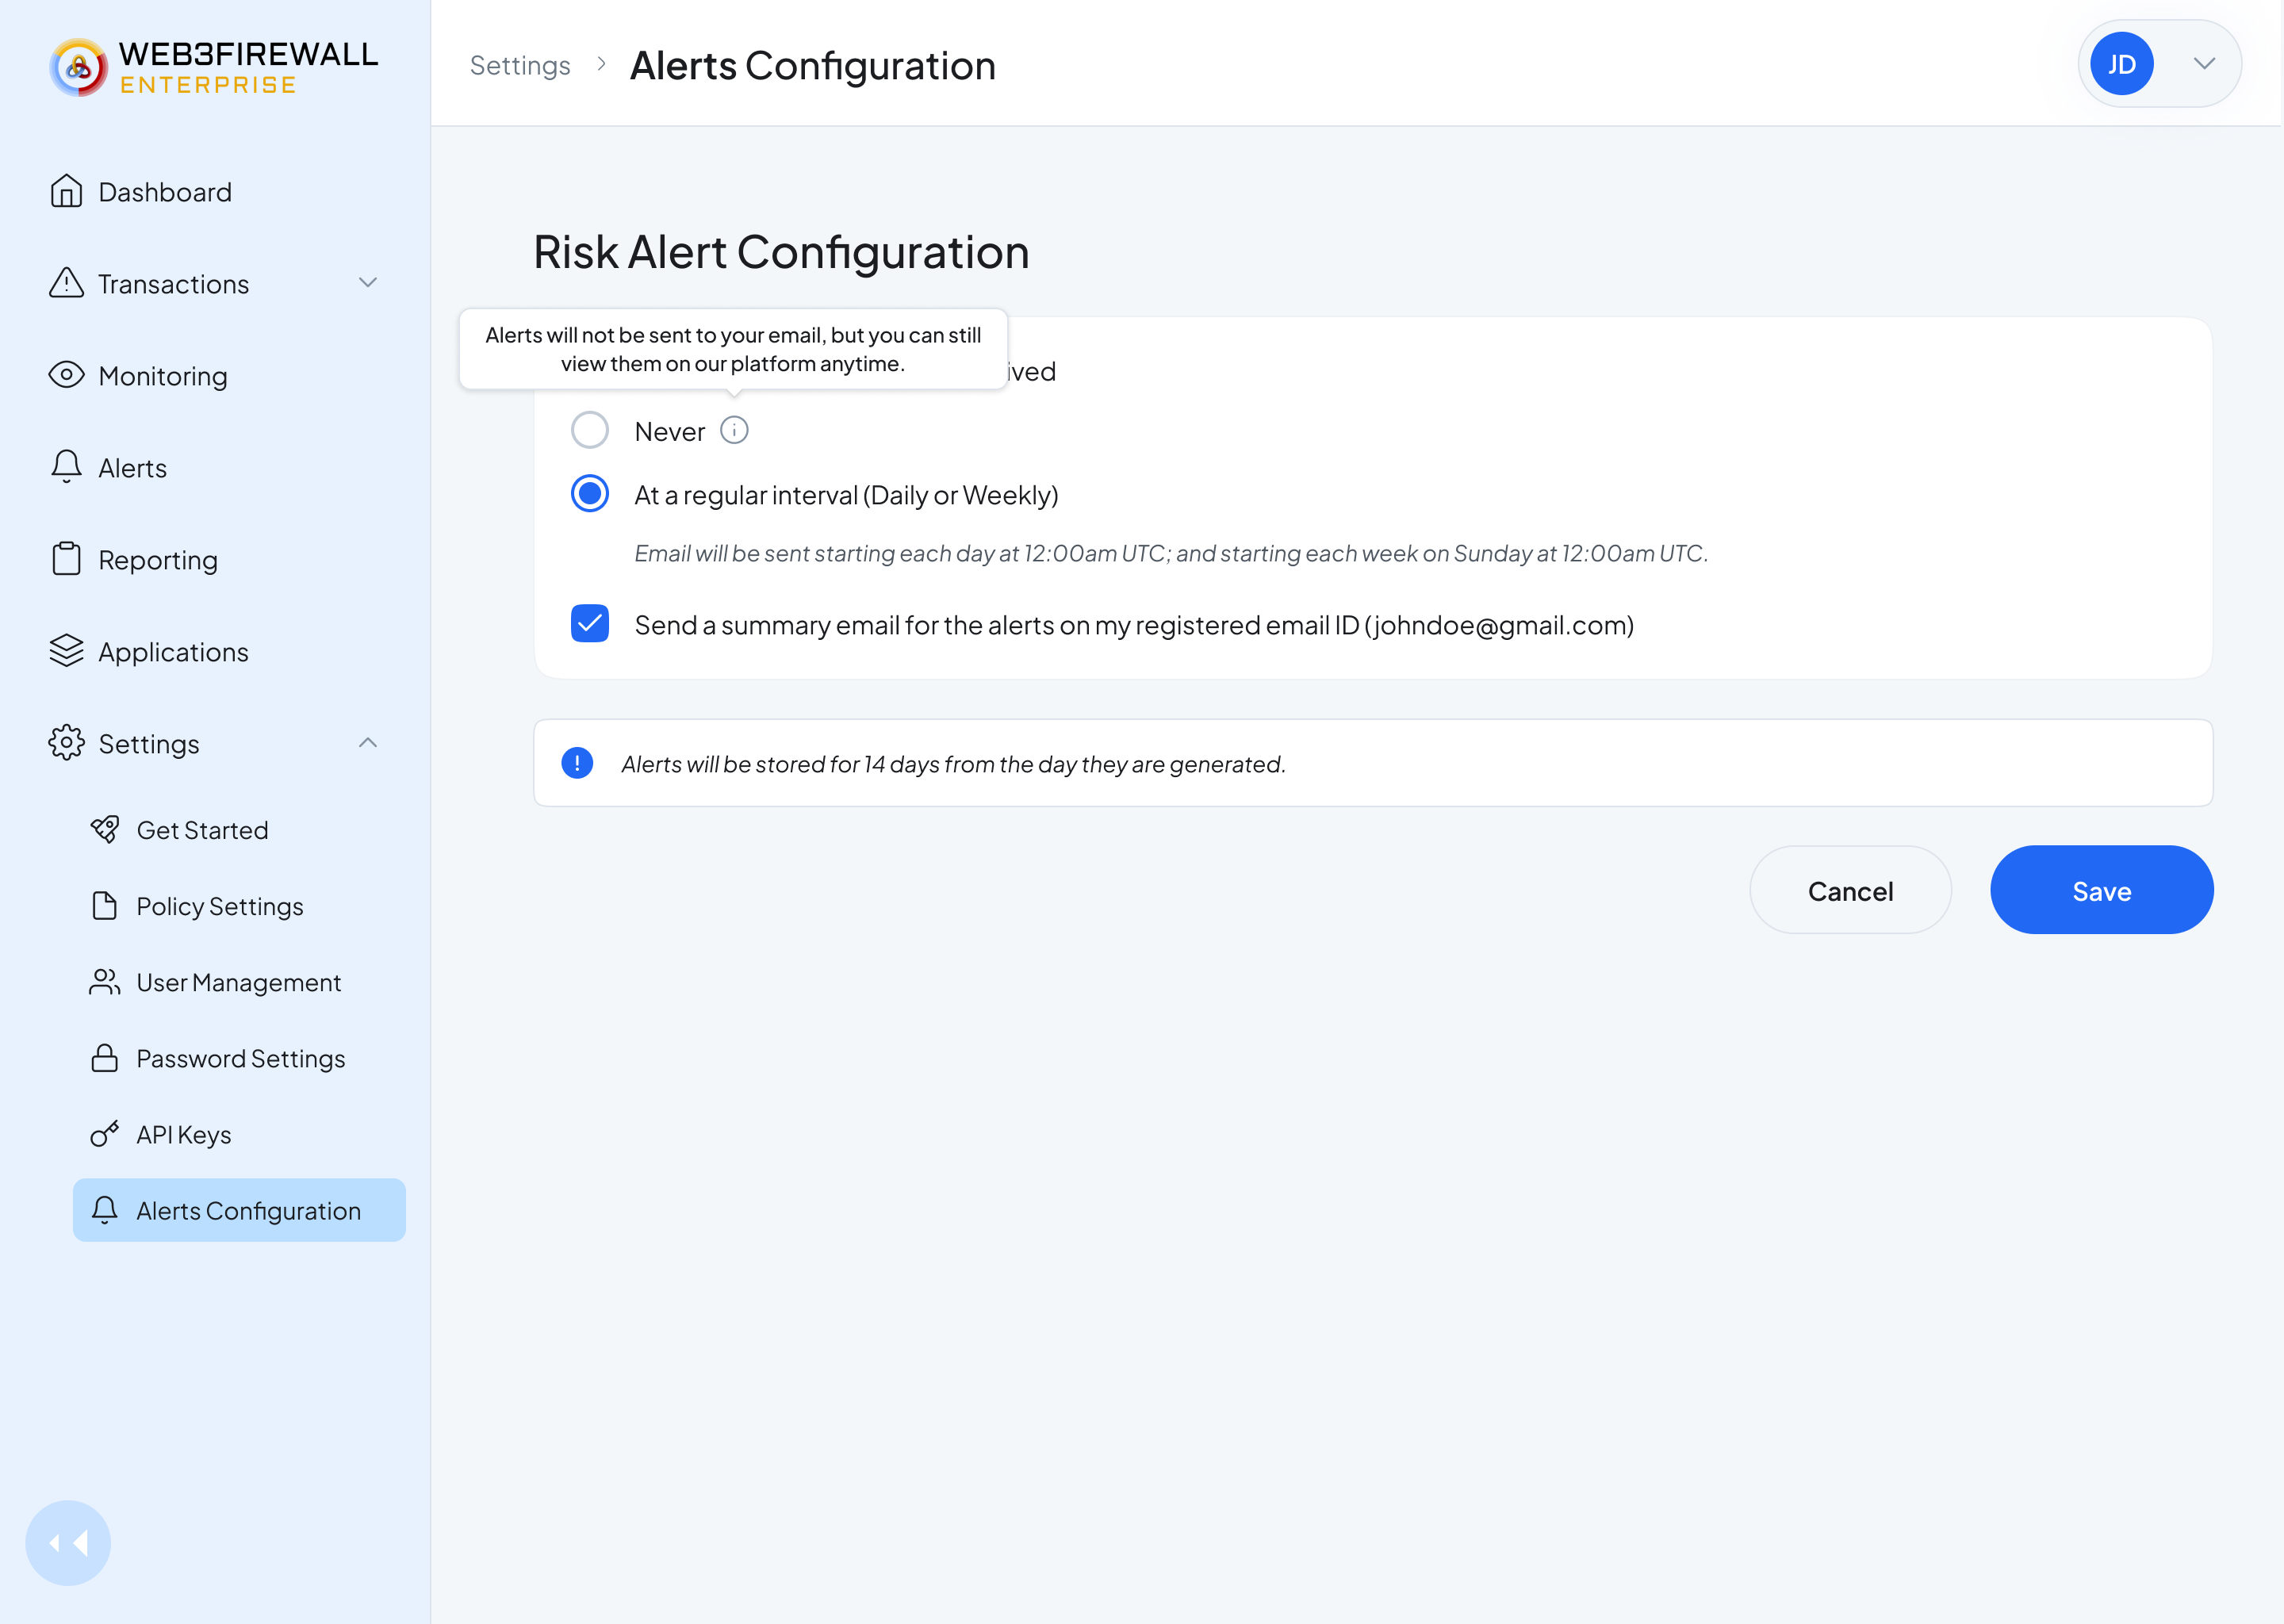Click the Get Started rocket icon
Image resolution: width=2284 pixels, height=1624 pixels.
(104, 829)
